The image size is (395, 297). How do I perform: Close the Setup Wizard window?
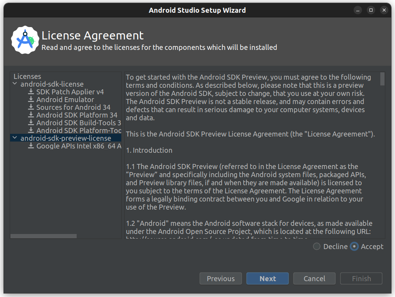pyautogui.click(x=384, y=10)
